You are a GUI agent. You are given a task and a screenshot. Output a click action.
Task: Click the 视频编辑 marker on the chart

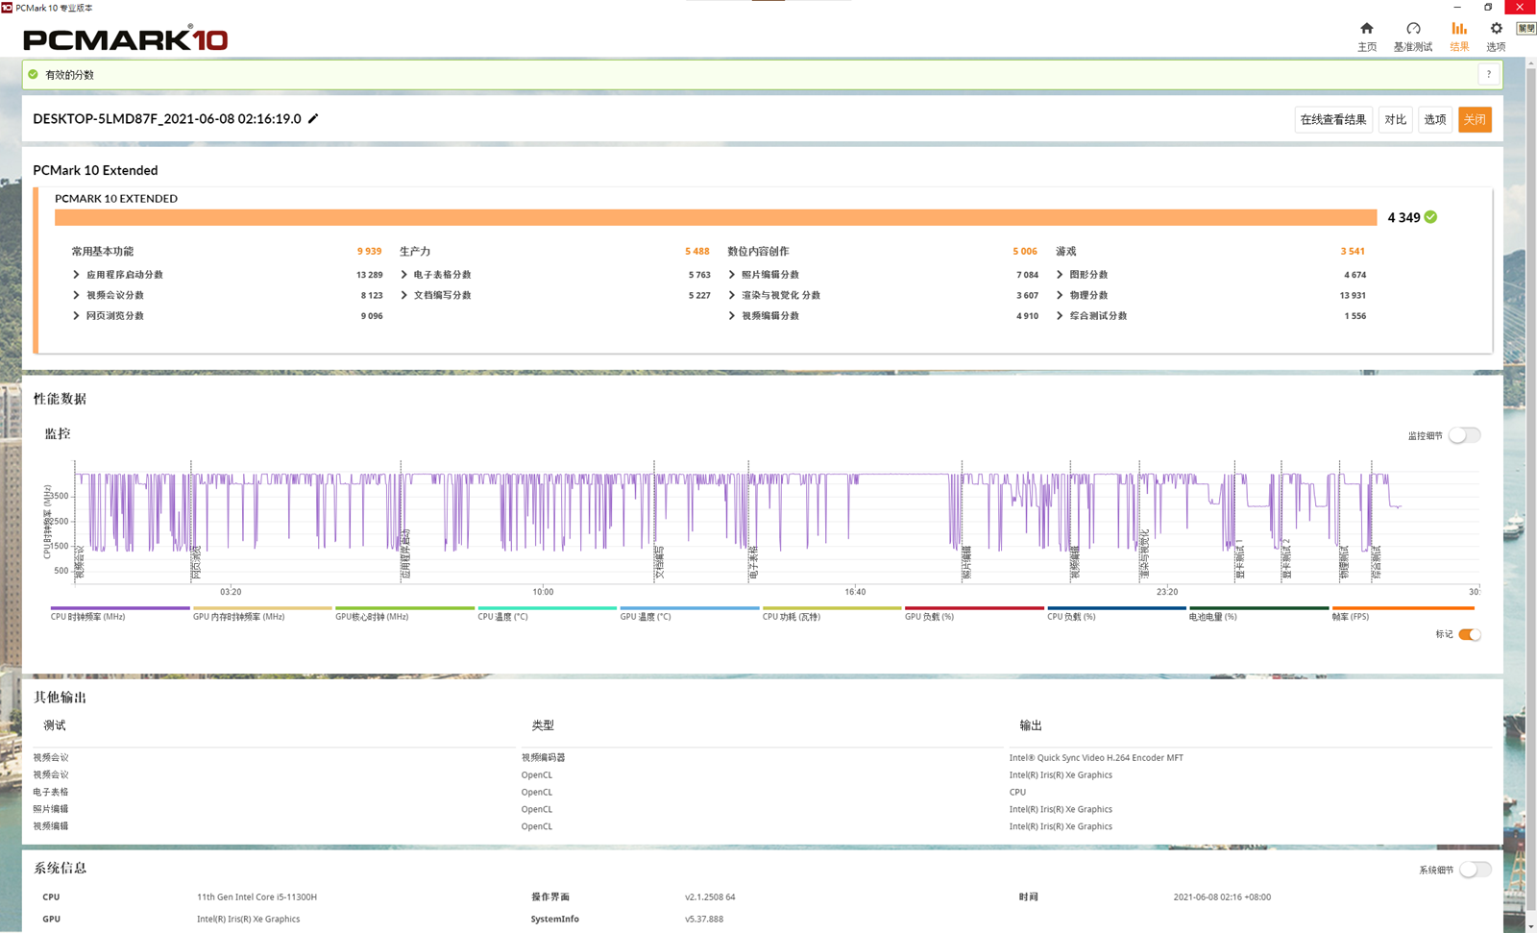point(1075,562)
